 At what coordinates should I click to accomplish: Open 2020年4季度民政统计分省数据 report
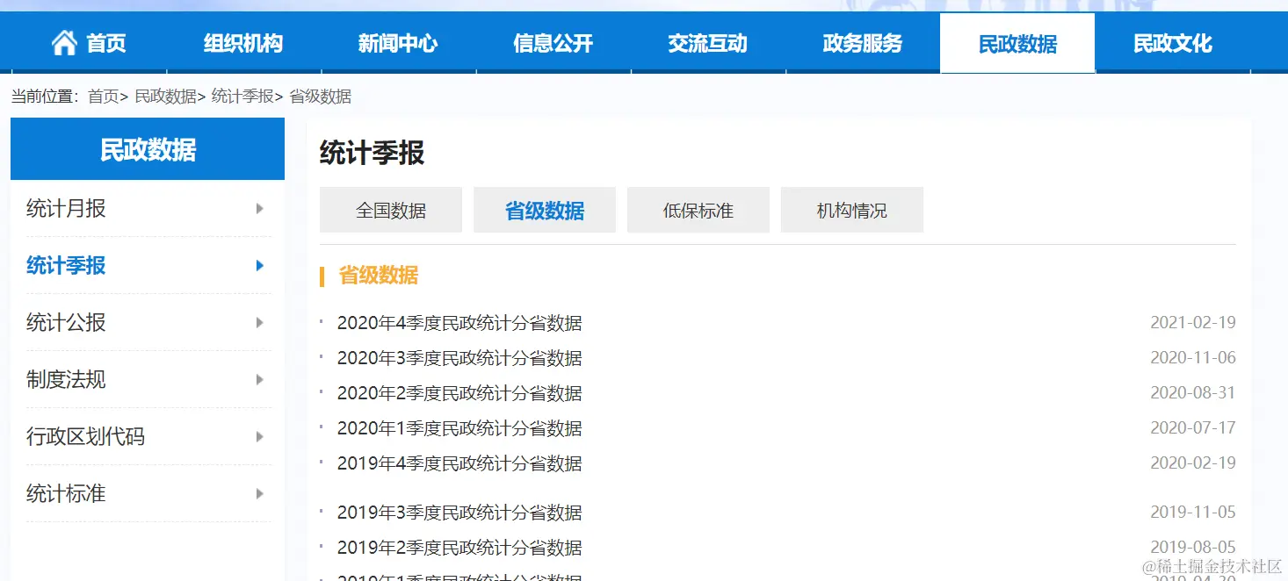click(460, 323)
